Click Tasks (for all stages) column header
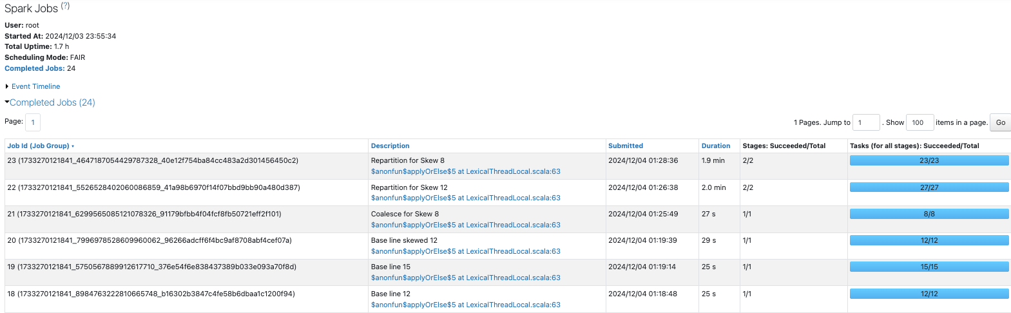 tap(914, 146)
